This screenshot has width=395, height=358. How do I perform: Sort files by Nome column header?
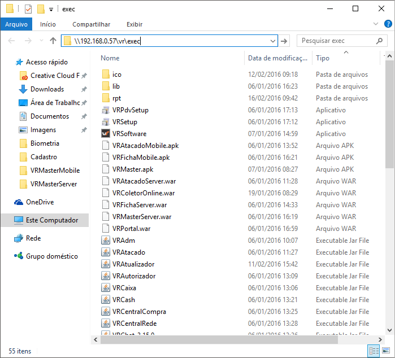pyautogui.click(x=110, y=58)
